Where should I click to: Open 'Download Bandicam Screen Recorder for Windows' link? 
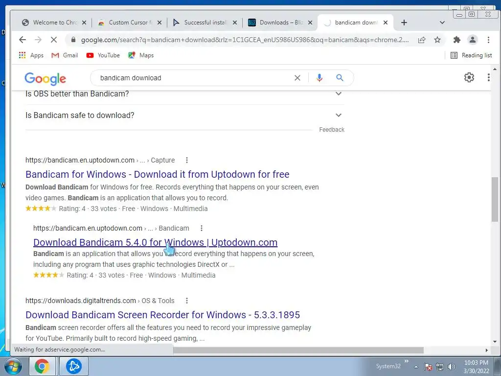[x=162, y=315]
